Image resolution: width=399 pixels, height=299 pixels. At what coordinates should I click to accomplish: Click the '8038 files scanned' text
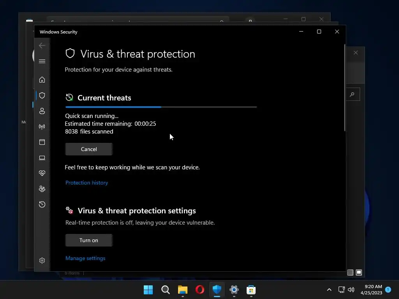point(89,132)
